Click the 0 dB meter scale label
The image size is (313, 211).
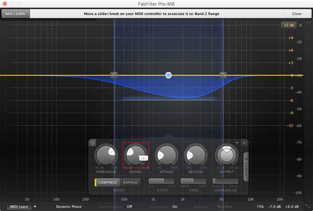coord(300,25)
